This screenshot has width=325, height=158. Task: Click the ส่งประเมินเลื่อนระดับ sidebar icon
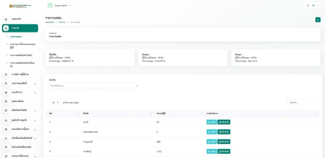click(6, 147)
